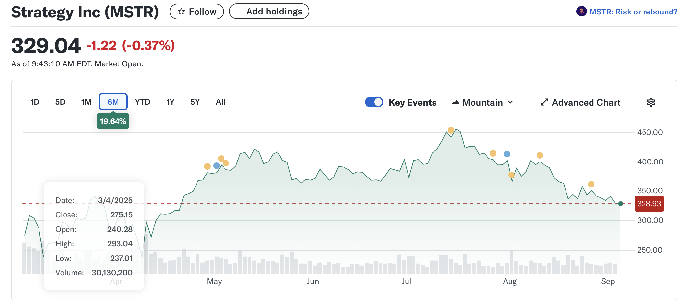This screenshot has height=300, width=684.
Task: Expand the Mountain chart type dropdown chevron
Action: [510, 102]
